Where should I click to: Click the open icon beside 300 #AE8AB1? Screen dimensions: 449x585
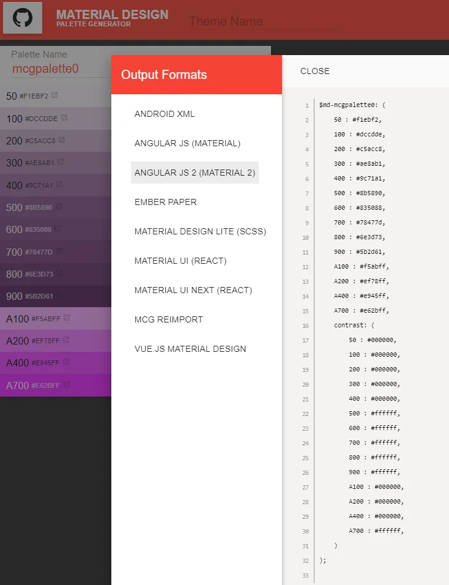point(61,162)
